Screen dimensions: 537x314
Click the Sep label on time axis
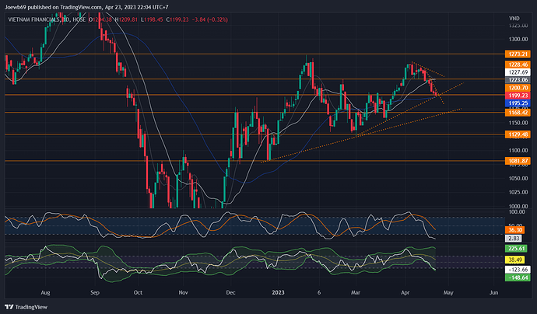(95, 293)
